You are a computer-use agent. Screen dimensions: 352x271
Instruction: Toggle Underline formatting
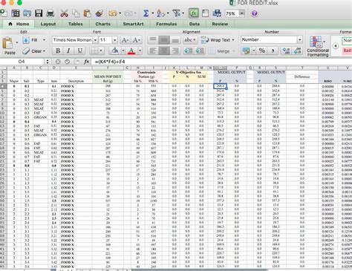tap(80, 50)
